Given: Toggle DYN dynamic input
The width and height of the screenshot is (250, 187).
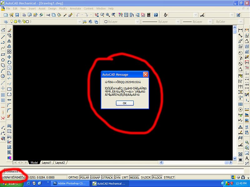Looking at the screenshot, I should coord(117,177).
